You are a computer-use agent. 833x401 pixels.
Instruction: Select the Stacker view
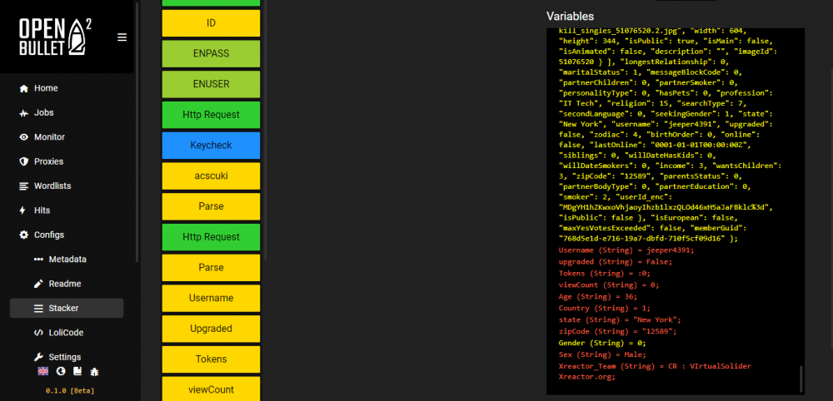(x=67, y=308)
